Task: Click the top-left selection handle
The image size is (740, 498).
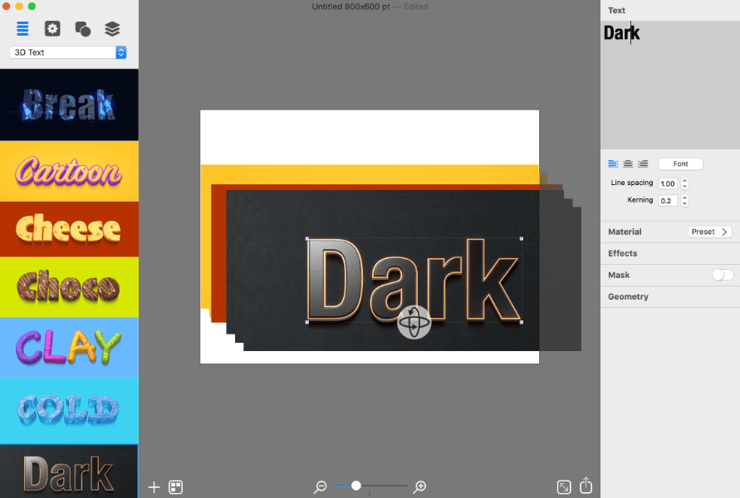Action: 307,239
